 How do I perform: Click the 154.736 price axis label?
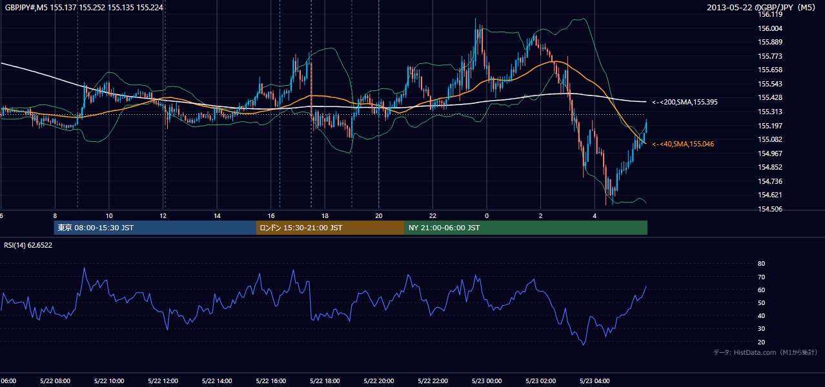pyautogui.click(x=770, y=181)
